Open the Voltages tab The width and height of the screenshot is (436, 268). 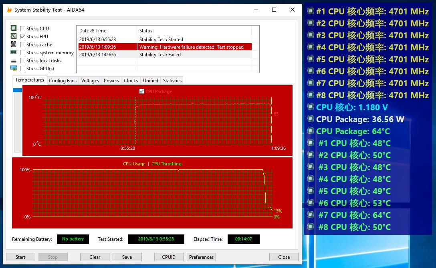click(x=90, y=80)
